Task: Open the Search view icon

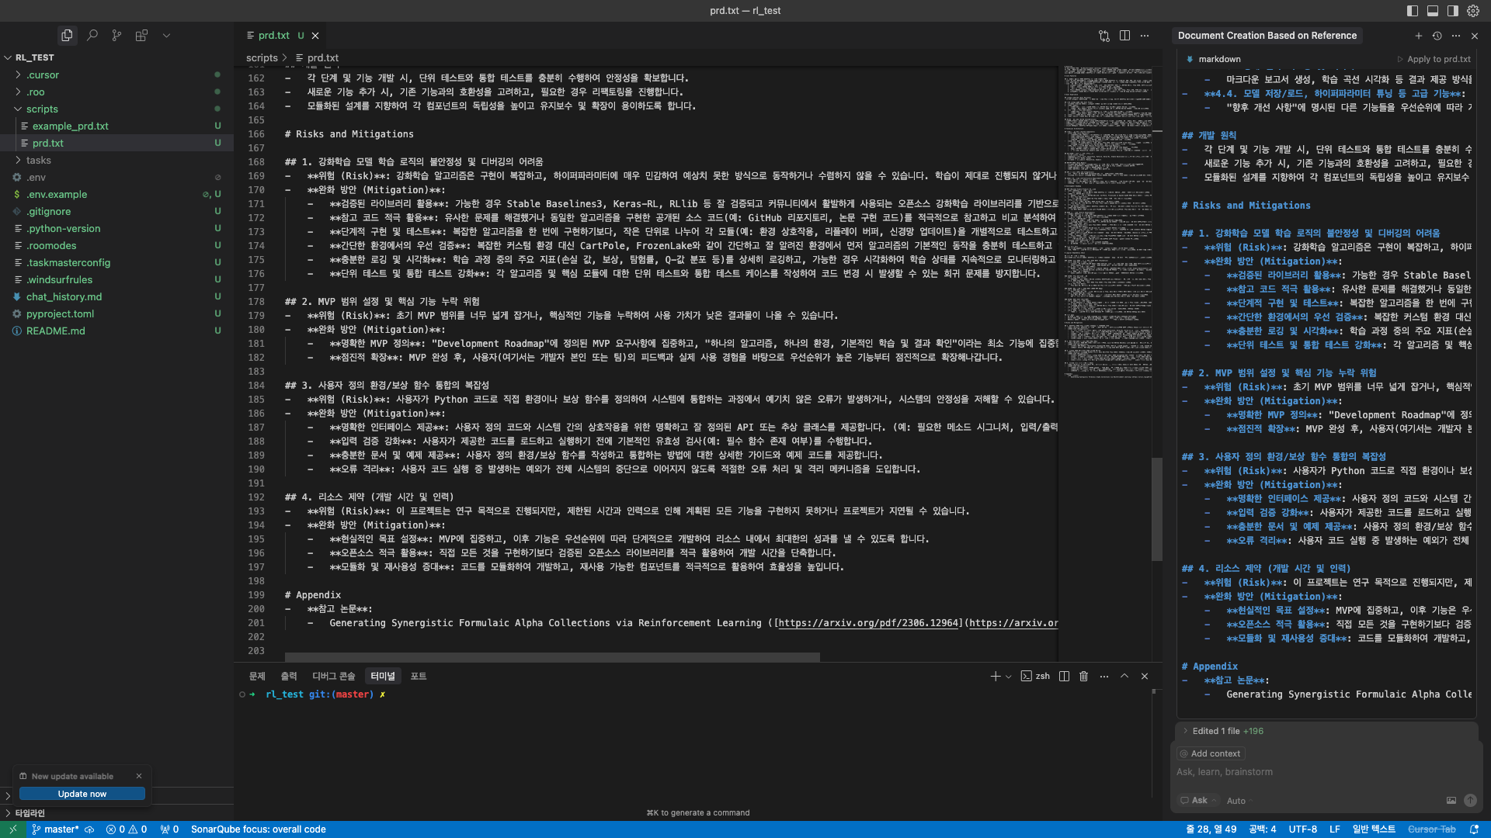Action: 92,36
